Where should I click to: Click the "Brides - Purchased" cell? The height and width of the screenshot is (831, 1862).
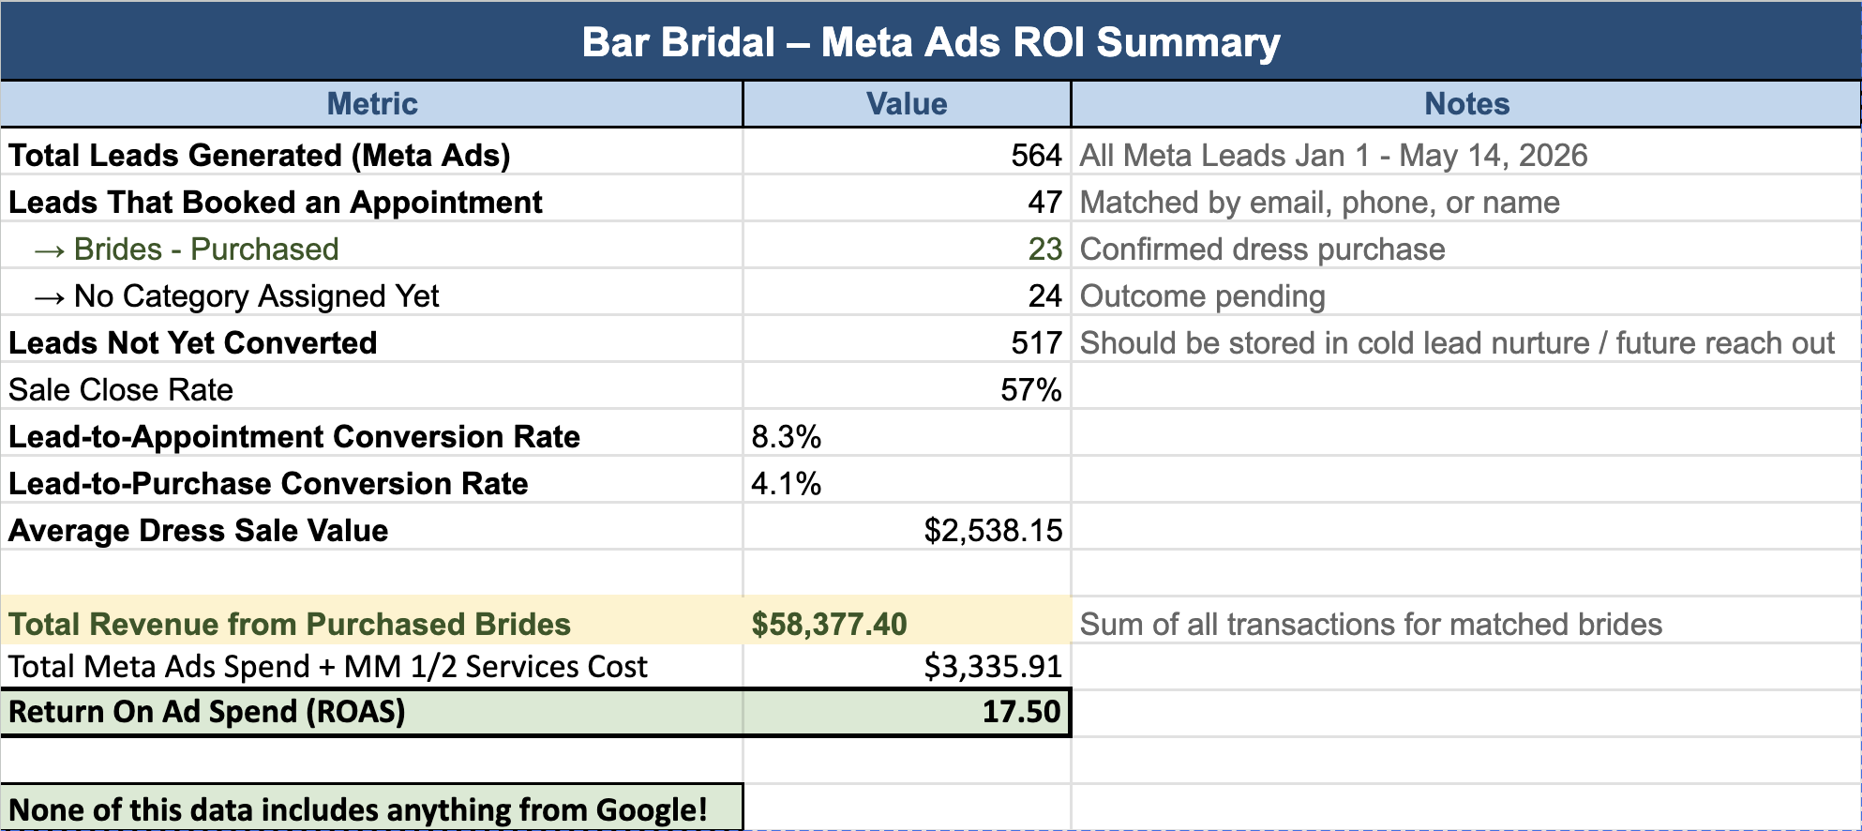[372, 245]
